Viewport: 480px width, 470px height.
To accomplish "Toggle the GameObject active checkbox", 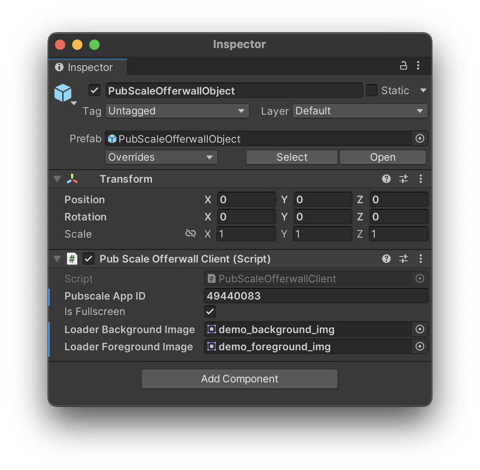I will pos(94,91).
